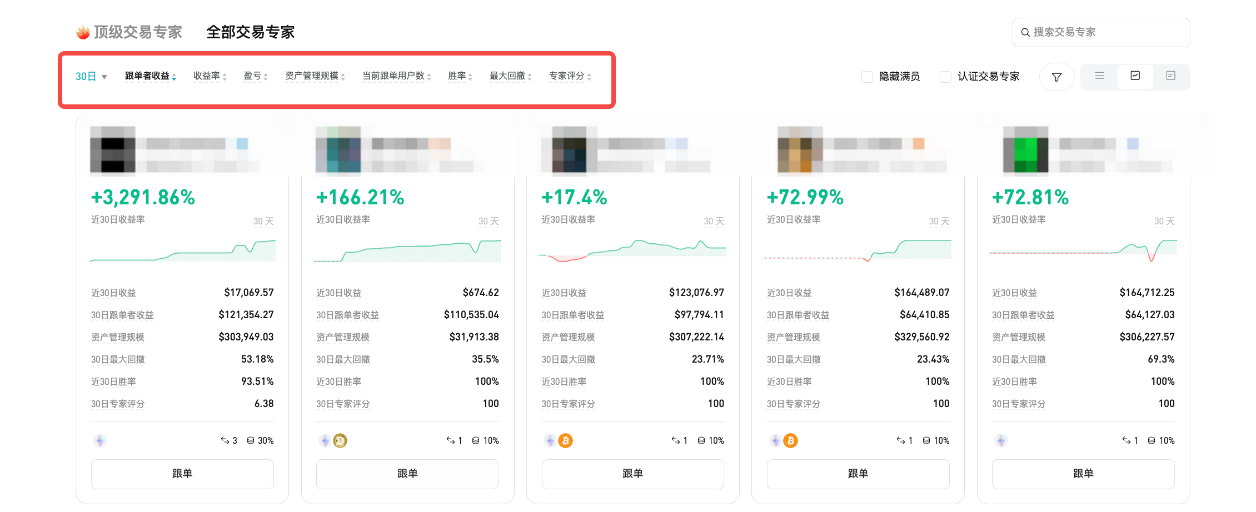Click the BTC coin icon on fourth card
Image resolution: width=1256 pixels, height=512 pixels.
point(791,440)
